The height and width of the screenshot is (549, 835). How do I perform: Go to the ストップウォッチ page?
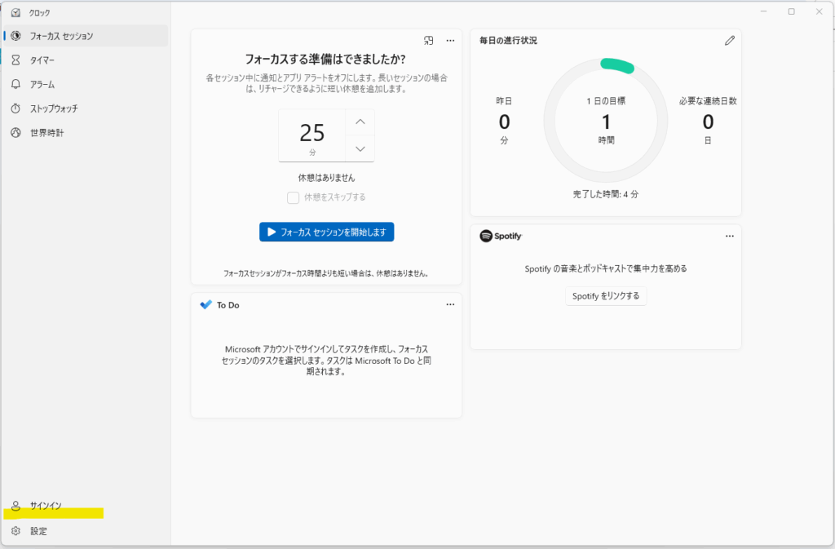click(x=86, y=108)
